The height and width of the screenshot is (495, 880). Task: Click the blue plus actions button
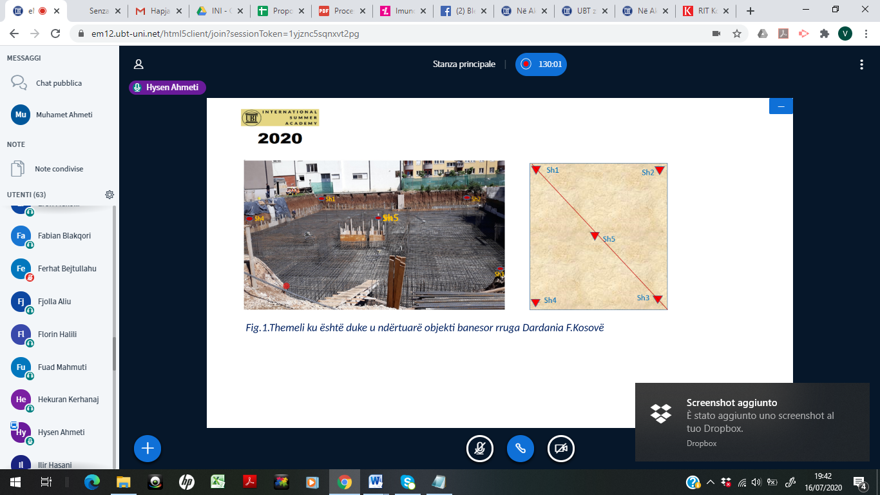pos(148,448)
